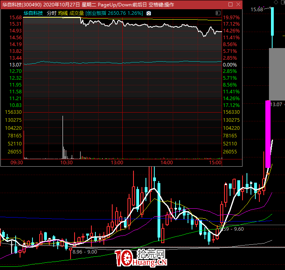285x270 pixels.
Task: Click the 8.96 - 9.00 price annotation
Action: (x=85, y=252)
